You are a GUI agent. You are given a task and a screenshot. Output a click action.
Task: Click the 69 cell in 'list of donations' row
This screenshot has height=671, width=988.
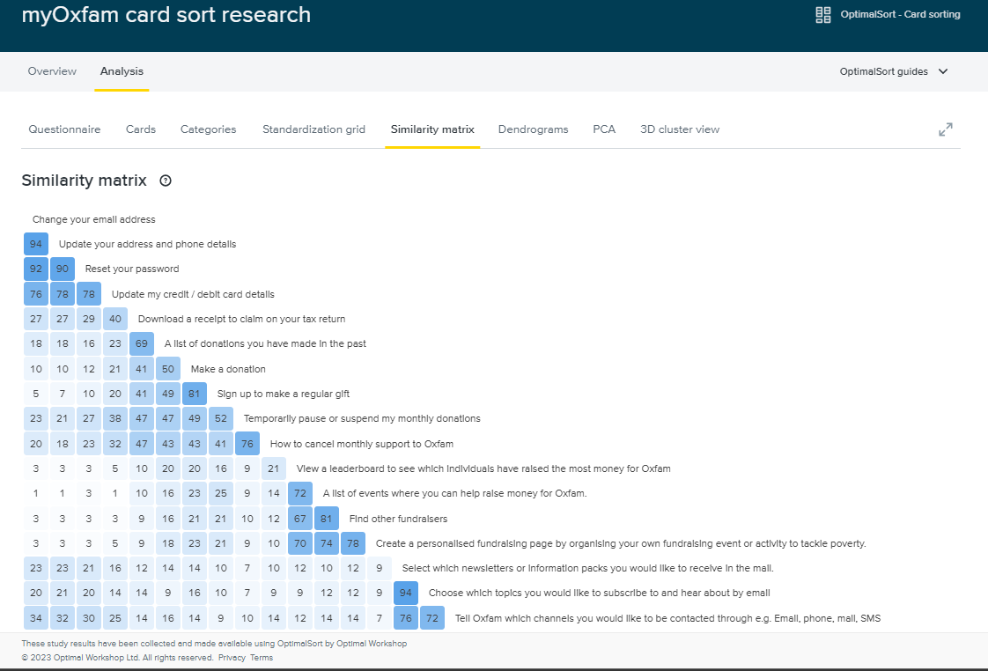tap(142, 344)
